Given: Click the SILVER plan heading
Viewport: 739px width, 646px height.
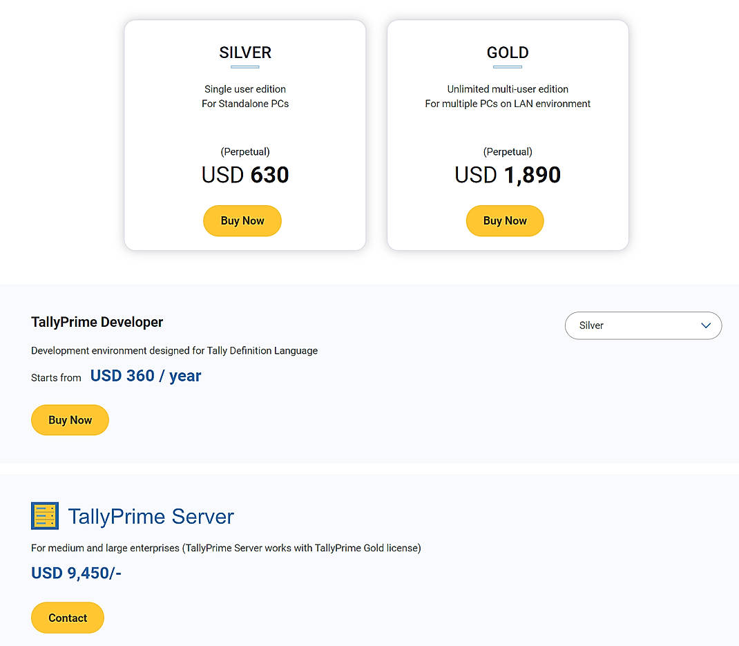Looking at the screenshot, I should click(x=245, y=53).
